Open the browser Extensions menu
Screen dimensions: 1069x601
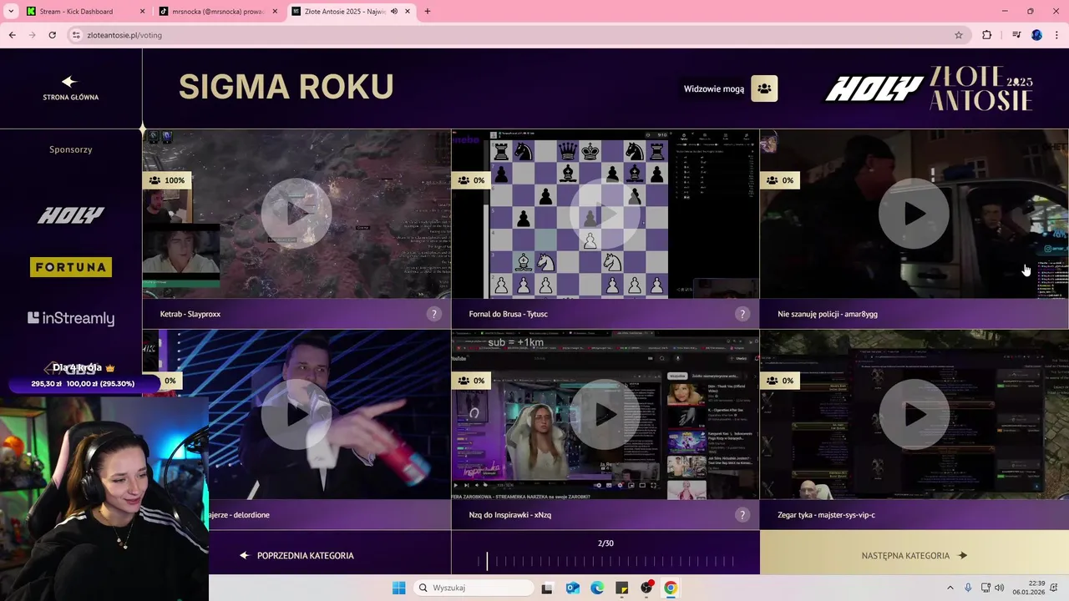987,35
